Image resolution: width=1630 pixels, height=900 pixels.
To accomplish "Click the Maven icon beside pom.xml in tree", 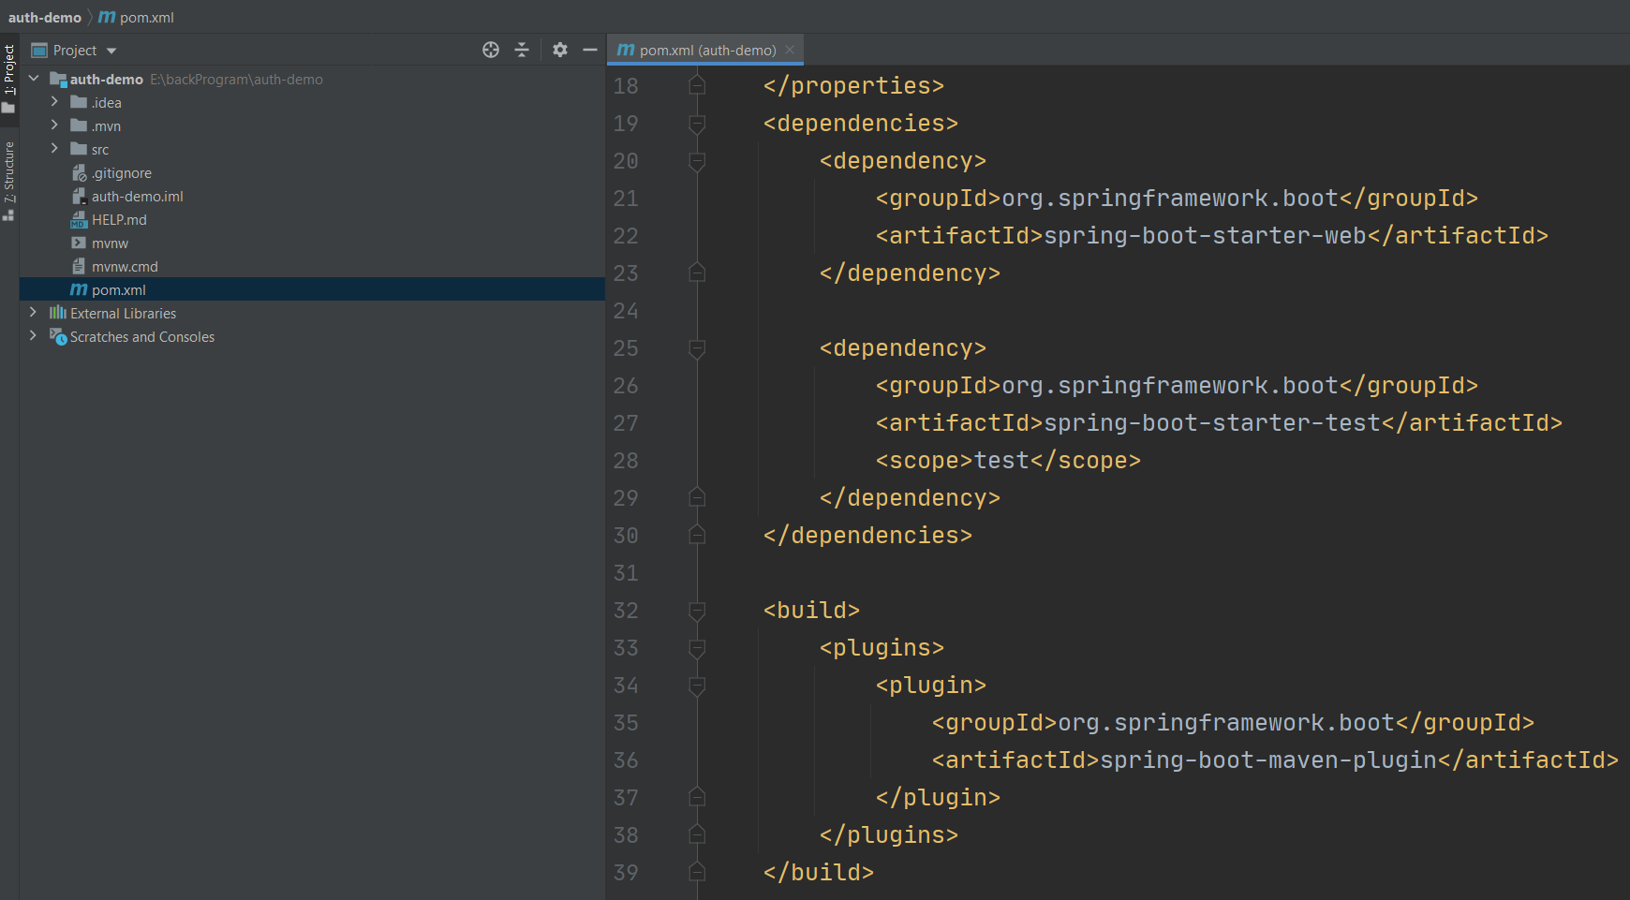I will tap(79, 290).
